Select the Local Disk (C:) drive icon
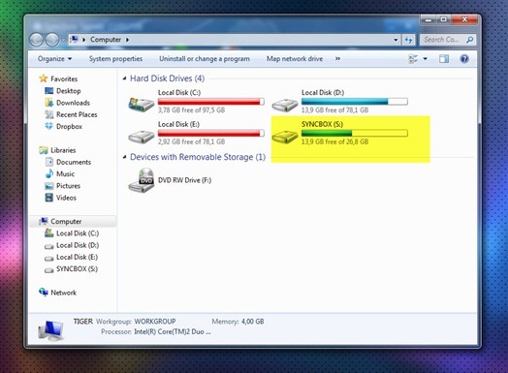The image size is (508, 373). 141,104
